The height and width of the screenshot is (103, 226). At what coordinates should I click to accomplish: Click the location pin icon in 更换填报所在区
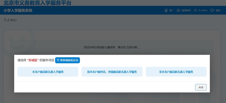(x=58, y=60)
